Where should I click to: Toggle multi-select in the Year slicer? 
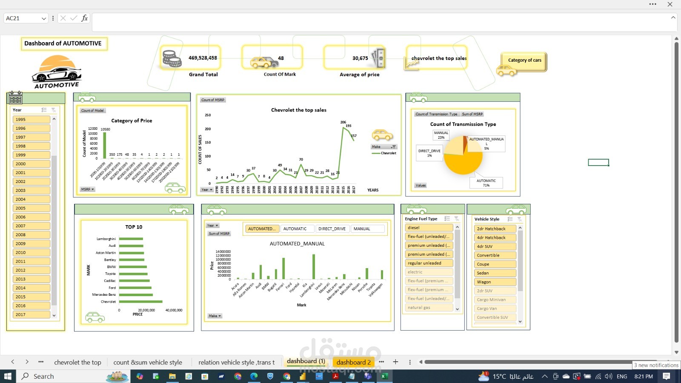[x=44, y=110]
